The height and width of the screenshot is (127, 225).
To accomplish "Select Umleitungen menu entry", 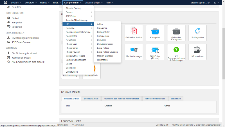I will pyautogui.click(x=78, y=72).
